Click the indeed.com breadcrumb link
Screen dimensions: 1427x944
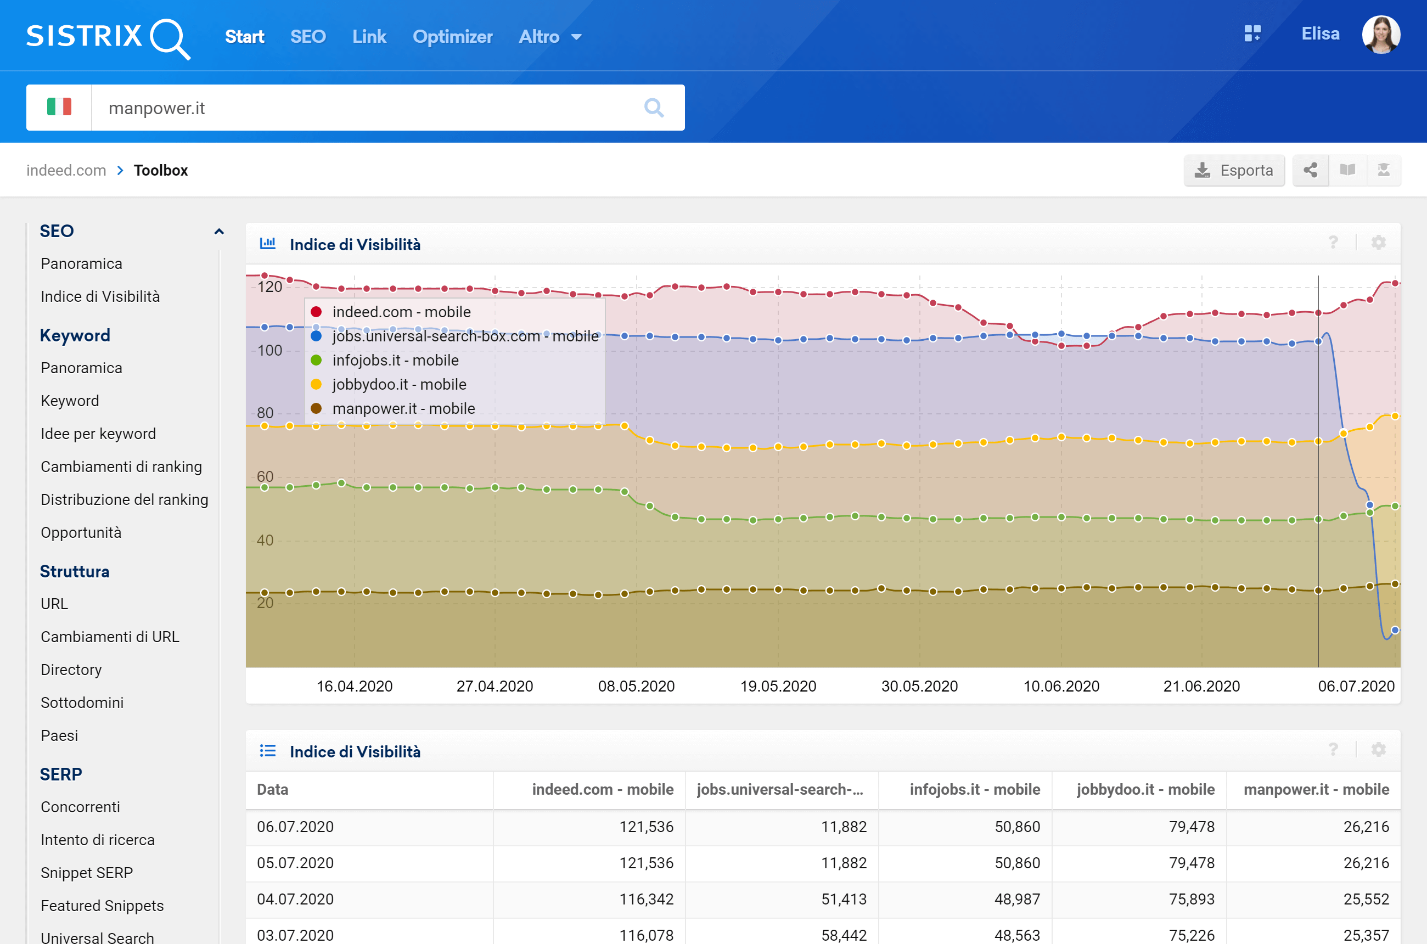[66, 170]
